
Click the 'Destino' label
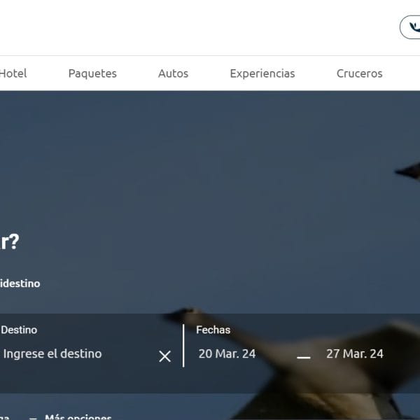tap(19, 330)
